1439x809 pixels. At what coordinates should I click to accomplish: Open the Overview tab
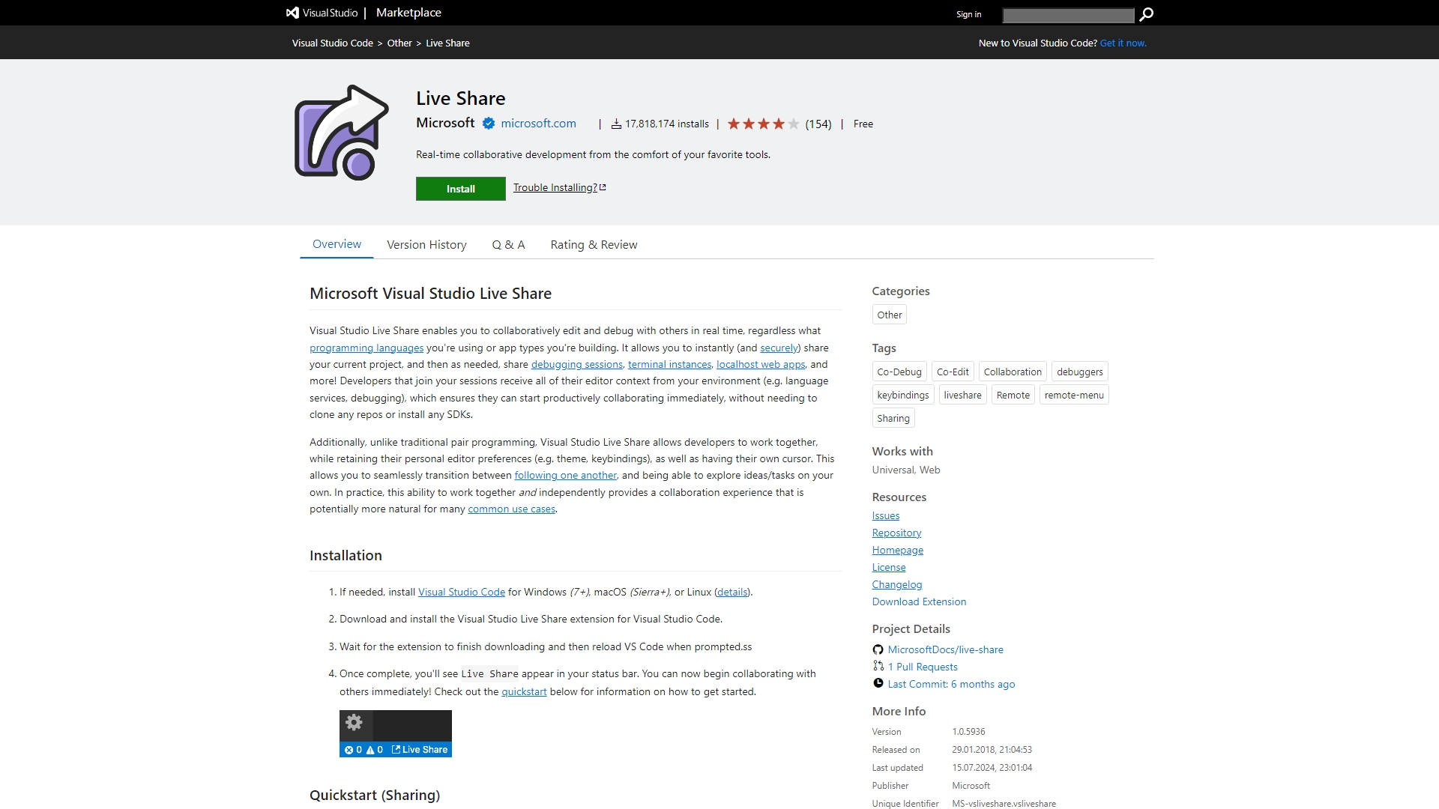[x=337, y=244]
